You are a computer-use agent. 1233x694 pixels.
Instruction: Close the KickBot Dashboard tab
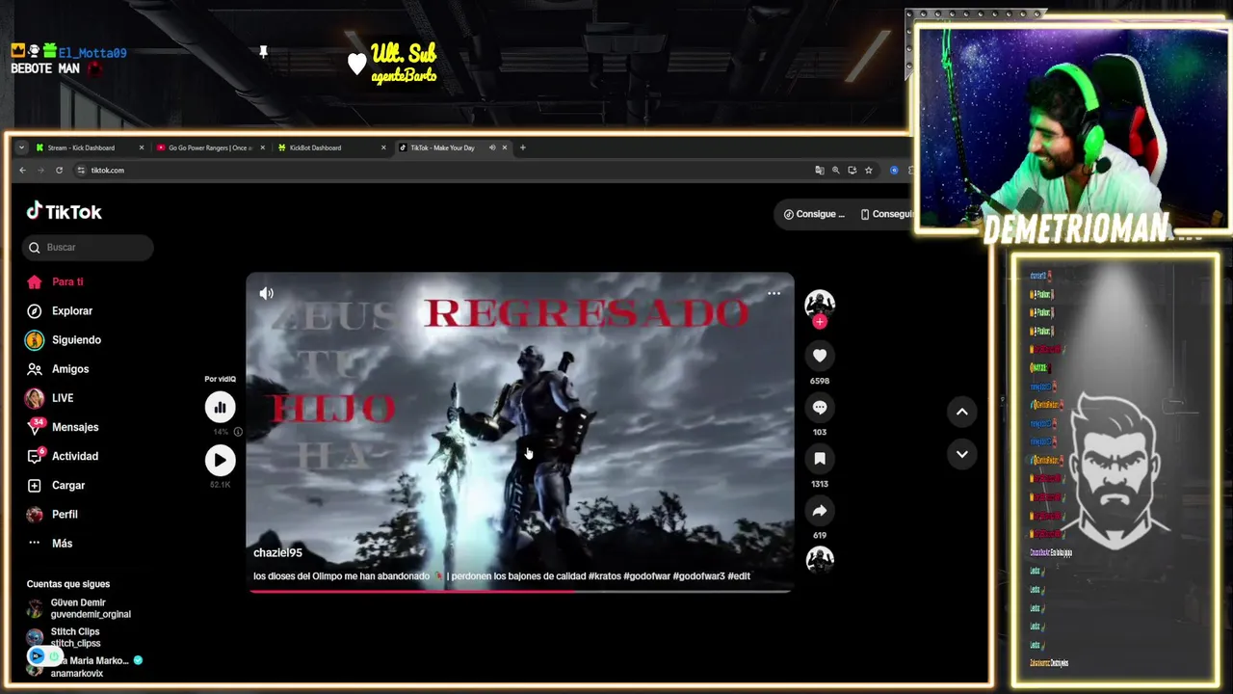pyautogui.click(x=383, y=147)
